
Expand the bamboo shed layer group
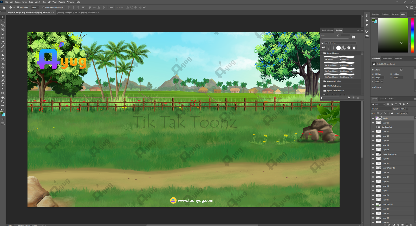376,127
